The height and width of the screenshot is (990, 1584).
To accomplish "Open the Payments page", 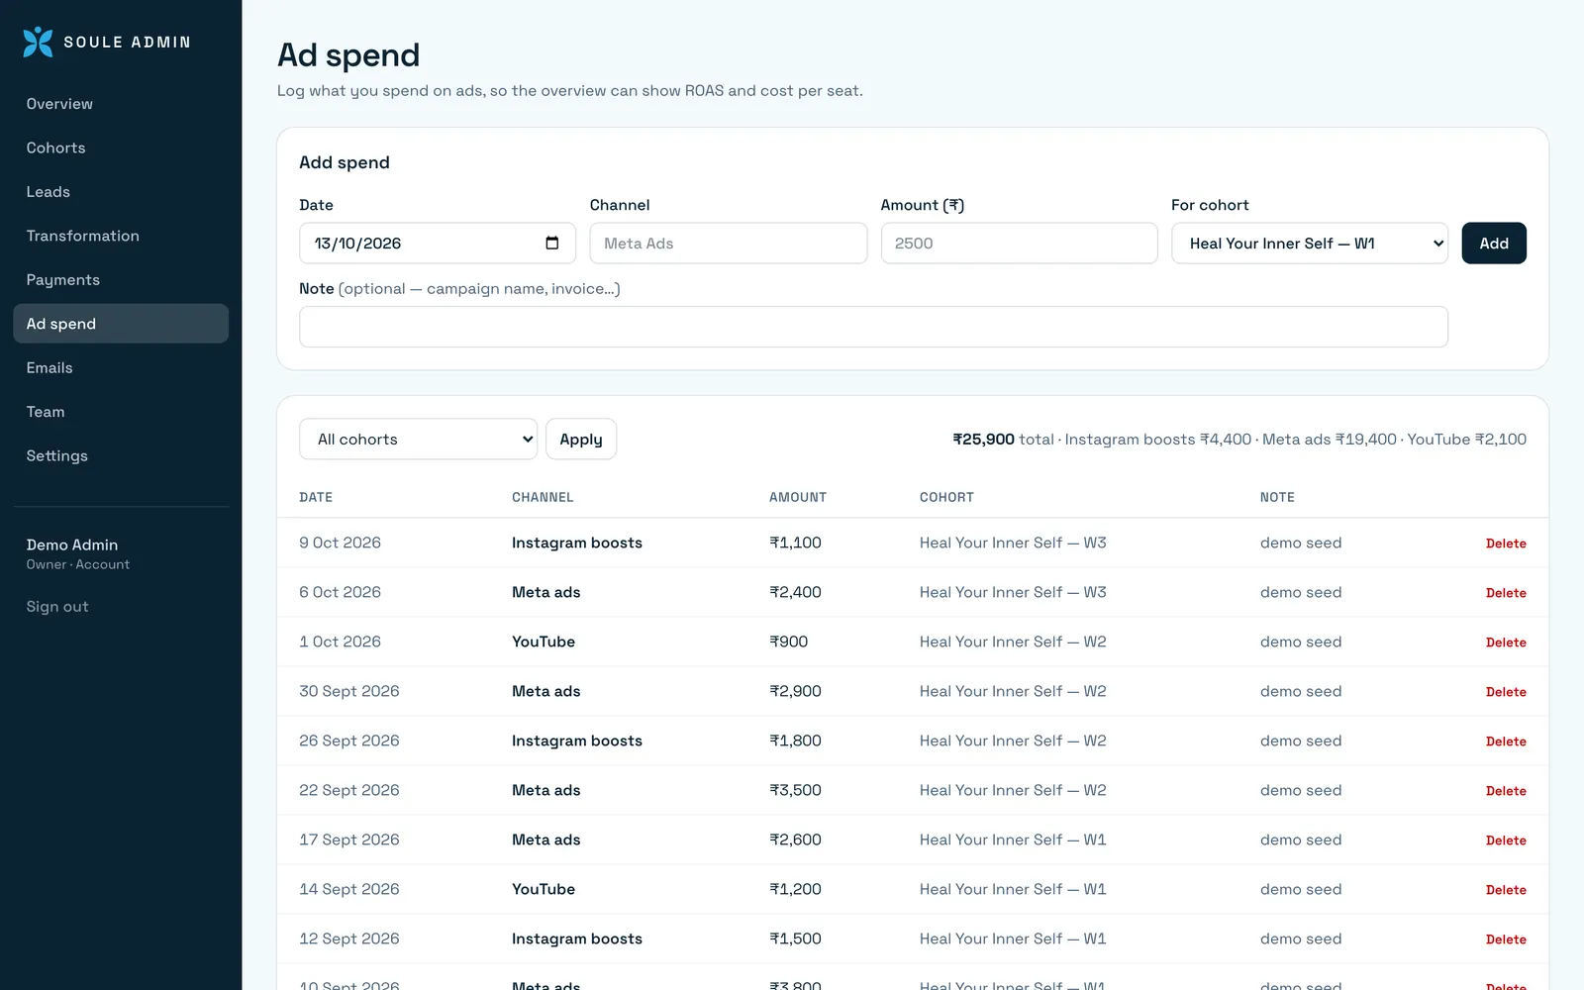I will pos(121,280).
